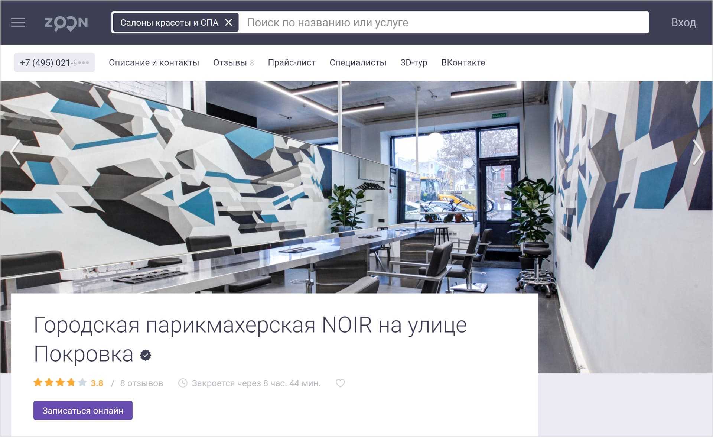Switch to the Специалисты tab
The image size is (713, 437).
[358, 62]
